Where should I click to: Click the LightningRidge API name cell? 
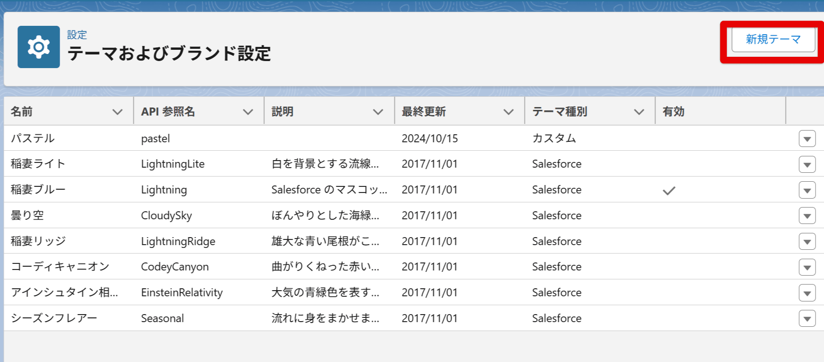[x=178, y=241]
